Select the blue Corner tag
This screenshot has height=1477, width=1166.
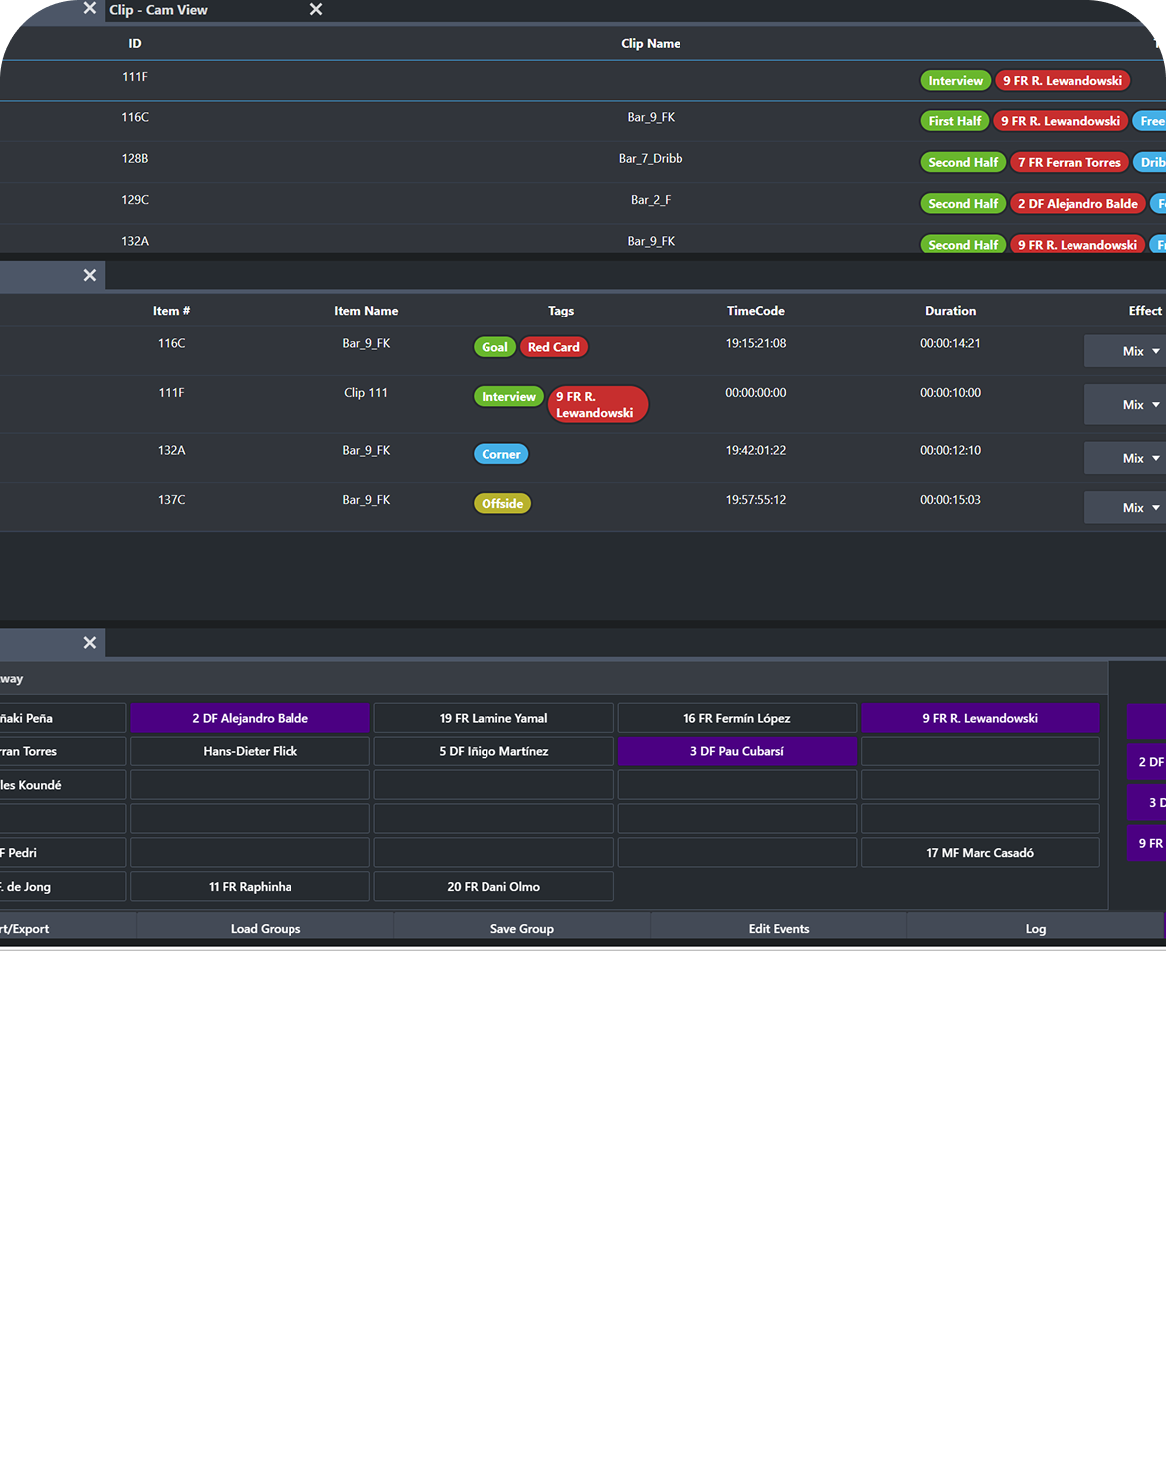pyautogui.click(x=500, y=454)
